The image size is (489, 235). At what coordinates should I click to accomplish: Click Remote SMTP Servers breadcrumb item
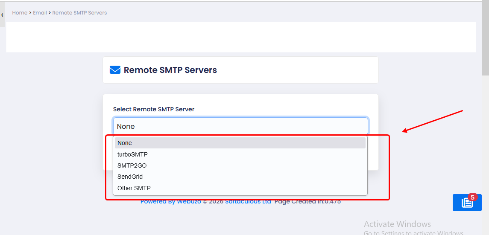(79, 13)
